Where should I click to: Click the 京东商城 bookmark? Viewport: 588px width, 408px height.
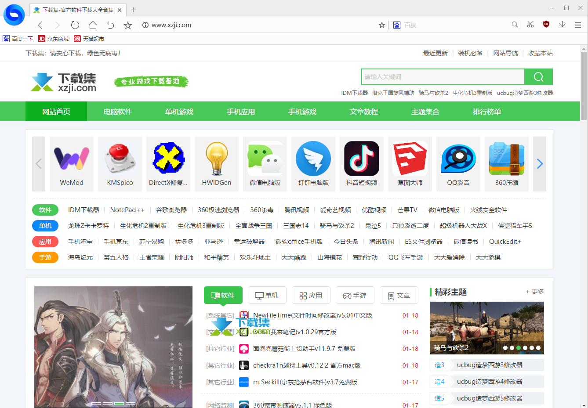pyautogui.click(x=54, y=39)
